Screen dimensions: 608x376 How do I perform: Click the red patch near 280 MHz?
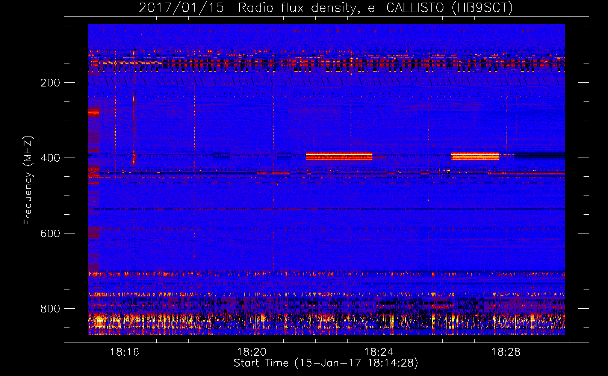click(94, 112)
